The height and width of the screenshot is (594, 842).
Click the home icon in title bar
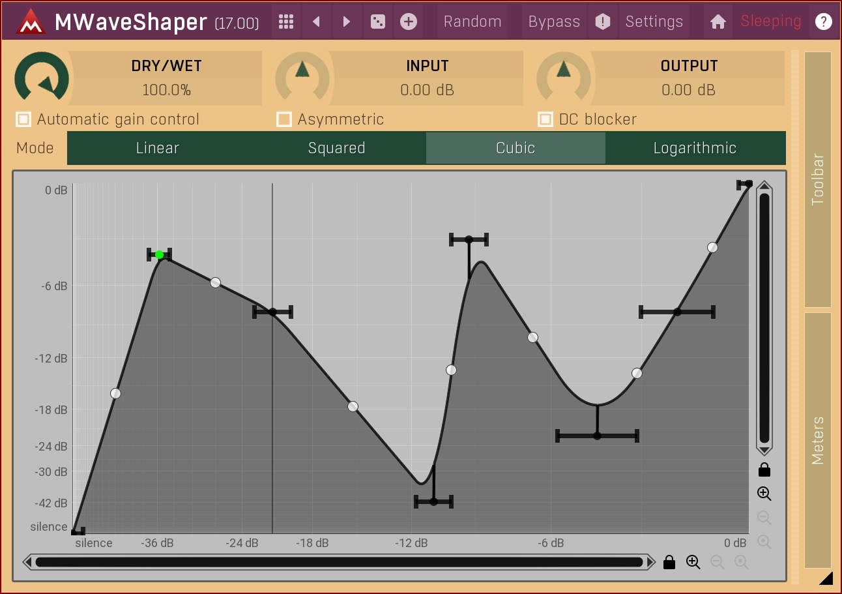[x=718, y=22]
